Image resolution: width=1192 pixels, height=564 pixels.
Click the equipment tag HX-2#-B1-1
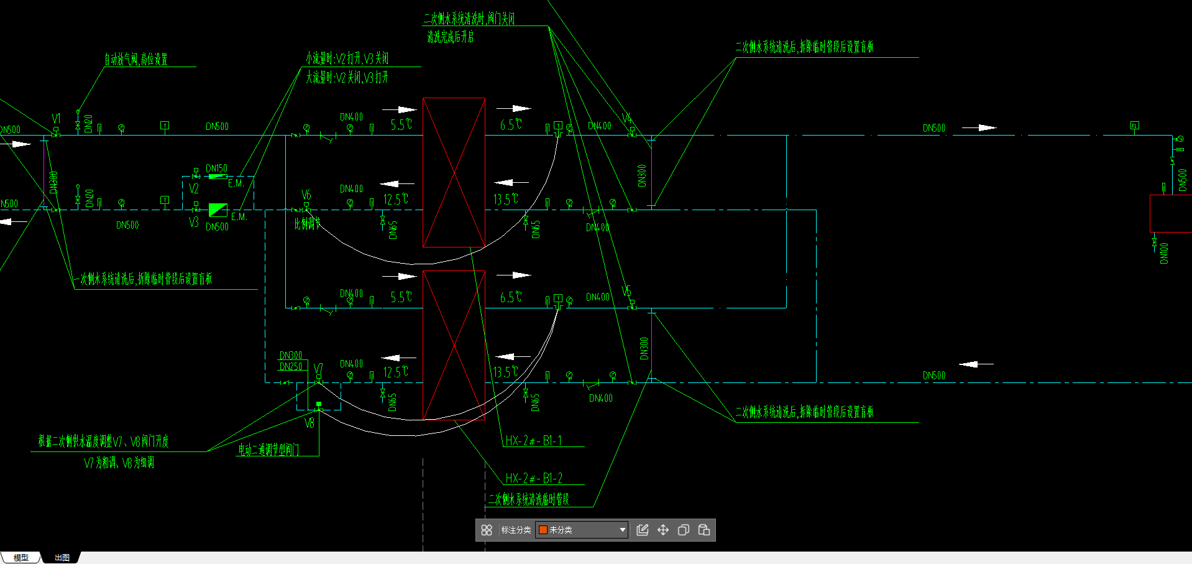[533, 441]
